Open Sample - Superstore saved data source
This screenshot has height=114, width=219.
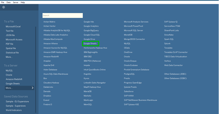16,106
